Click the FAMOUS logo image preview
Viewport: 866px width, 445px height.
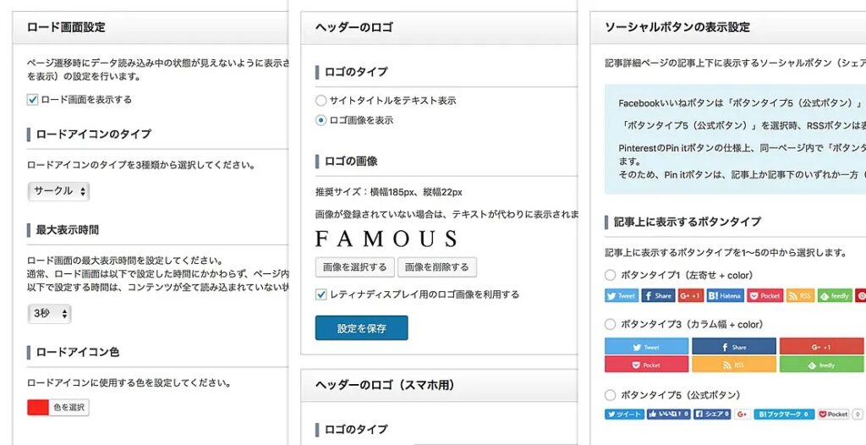pos(386,239)
